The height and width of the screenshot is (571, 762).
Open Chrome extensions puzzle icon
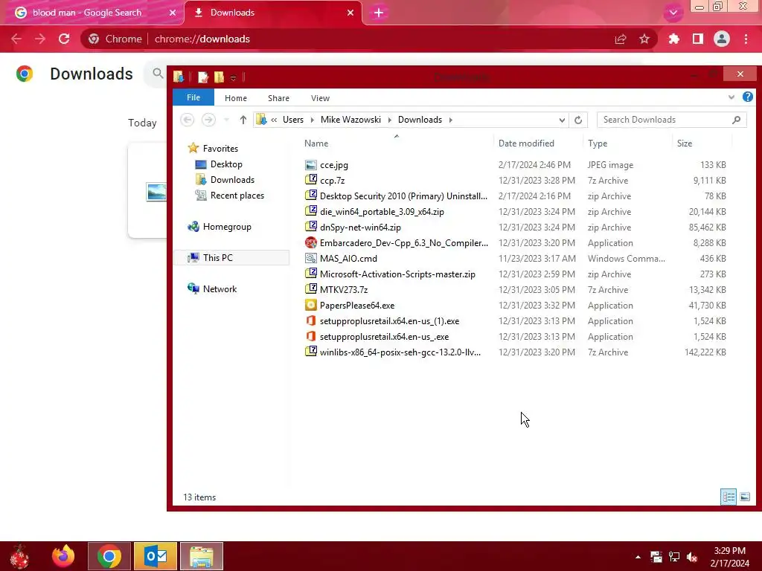click(673, 39)
